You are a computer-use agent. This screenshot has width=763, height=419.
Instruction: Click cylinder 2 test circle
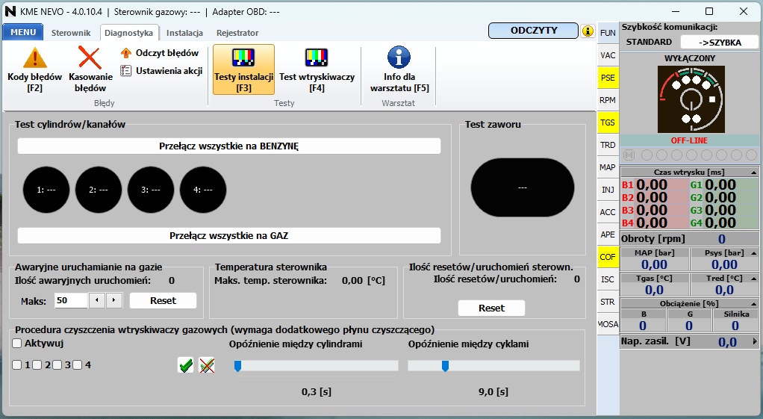pos(99,190)
